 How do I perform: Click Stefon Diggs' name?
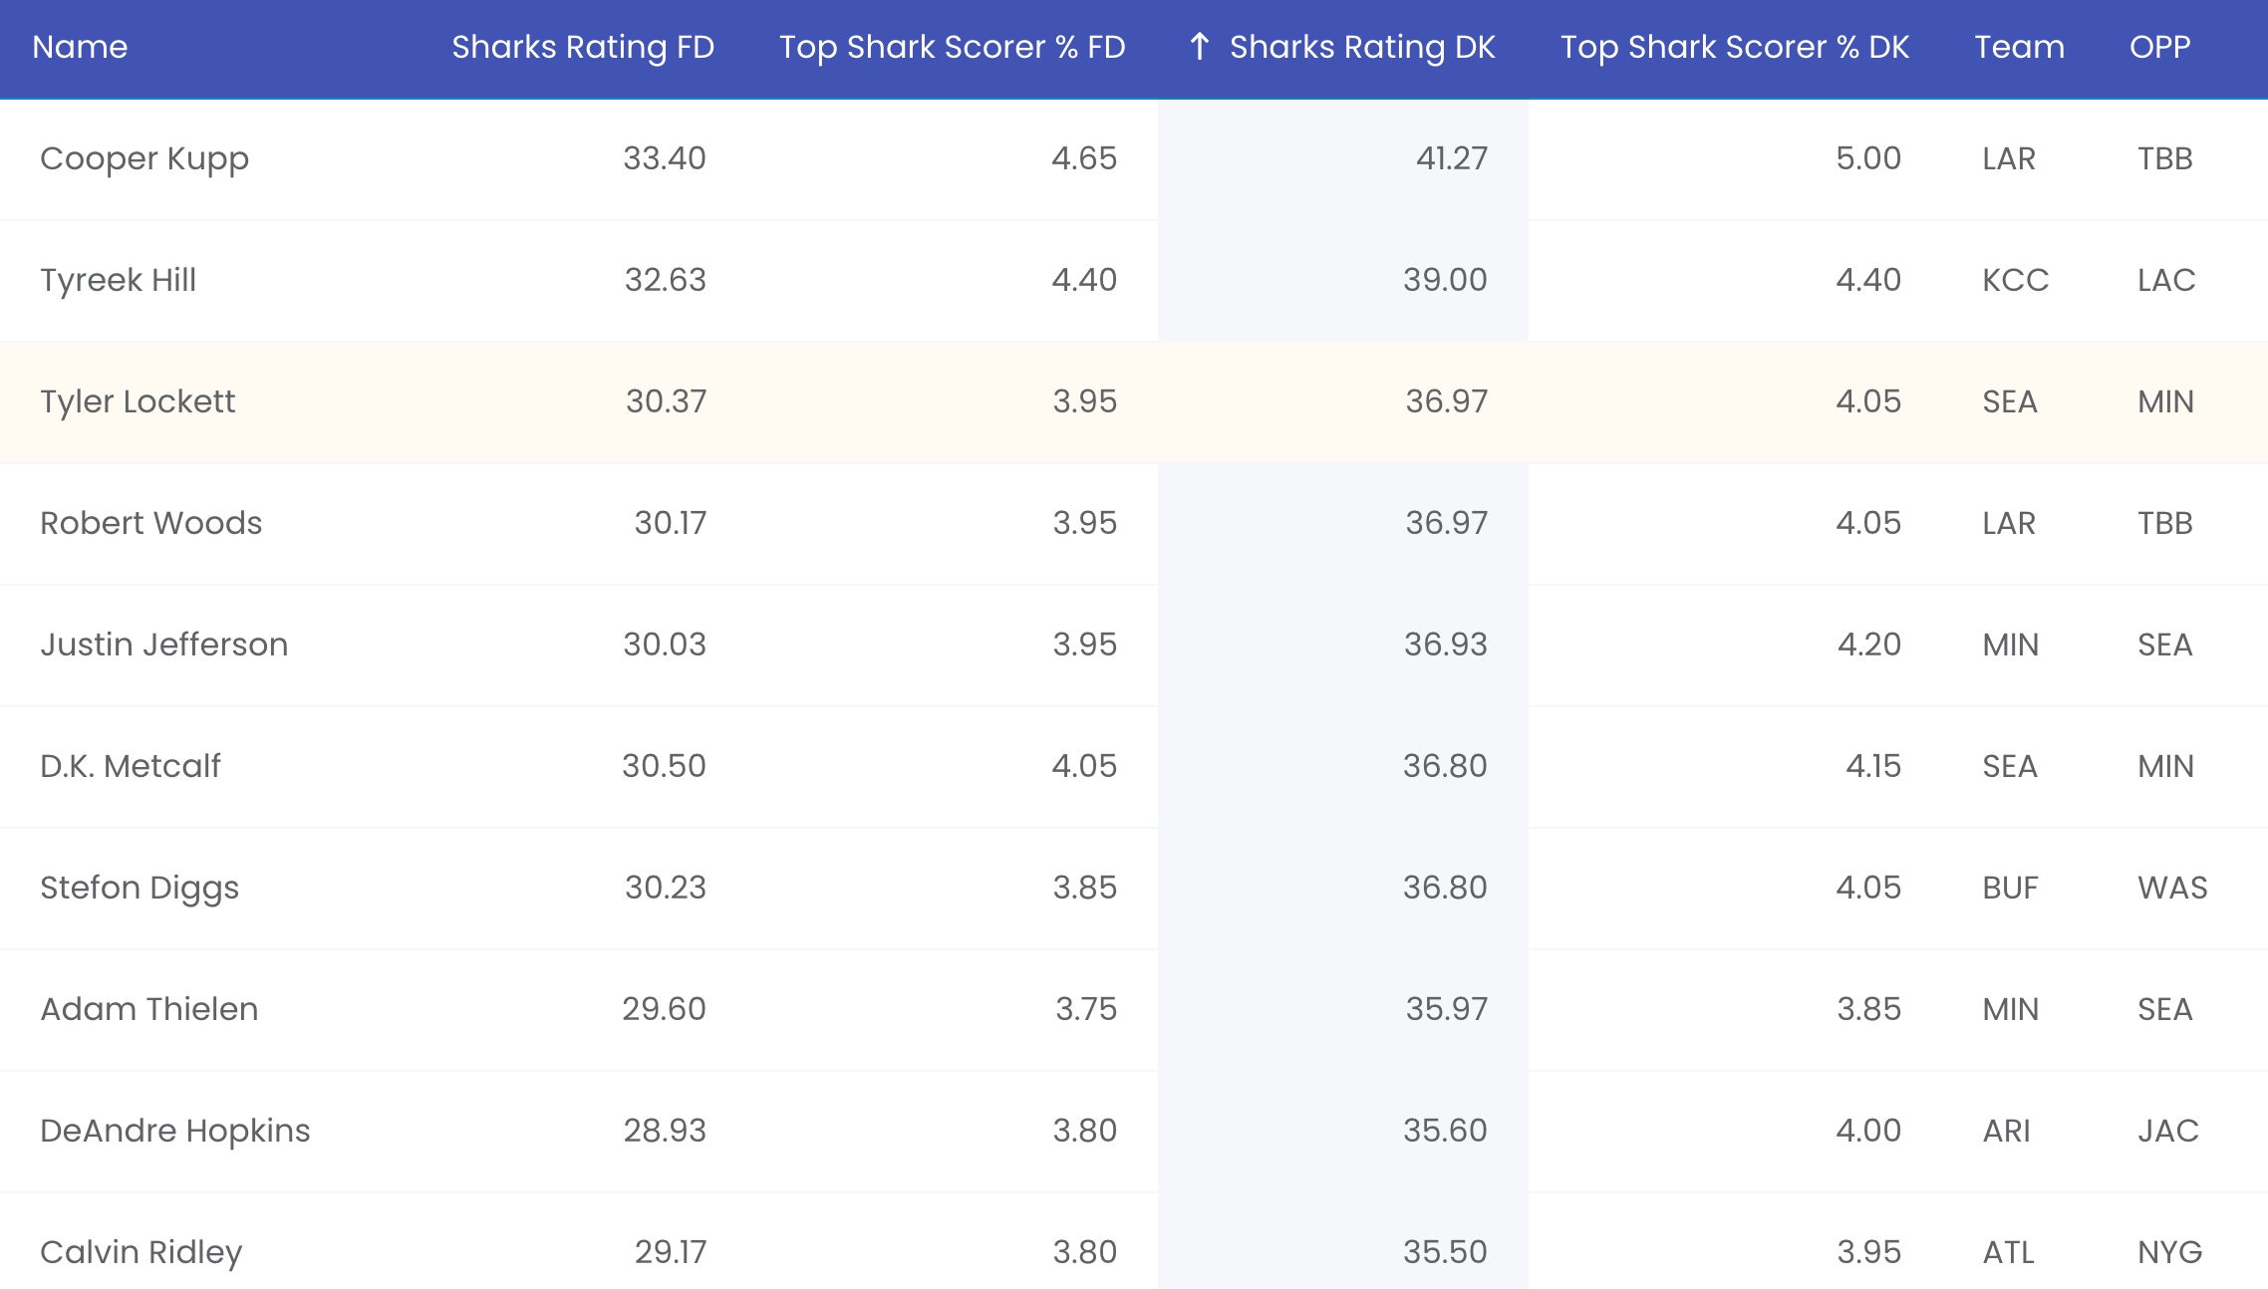coord(140,888)
